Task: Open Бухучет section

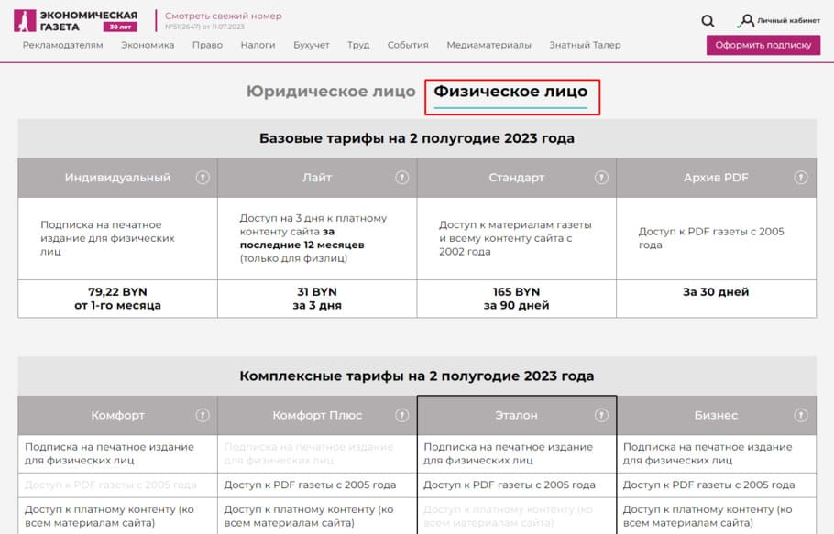Action: [x=312, y=45]
